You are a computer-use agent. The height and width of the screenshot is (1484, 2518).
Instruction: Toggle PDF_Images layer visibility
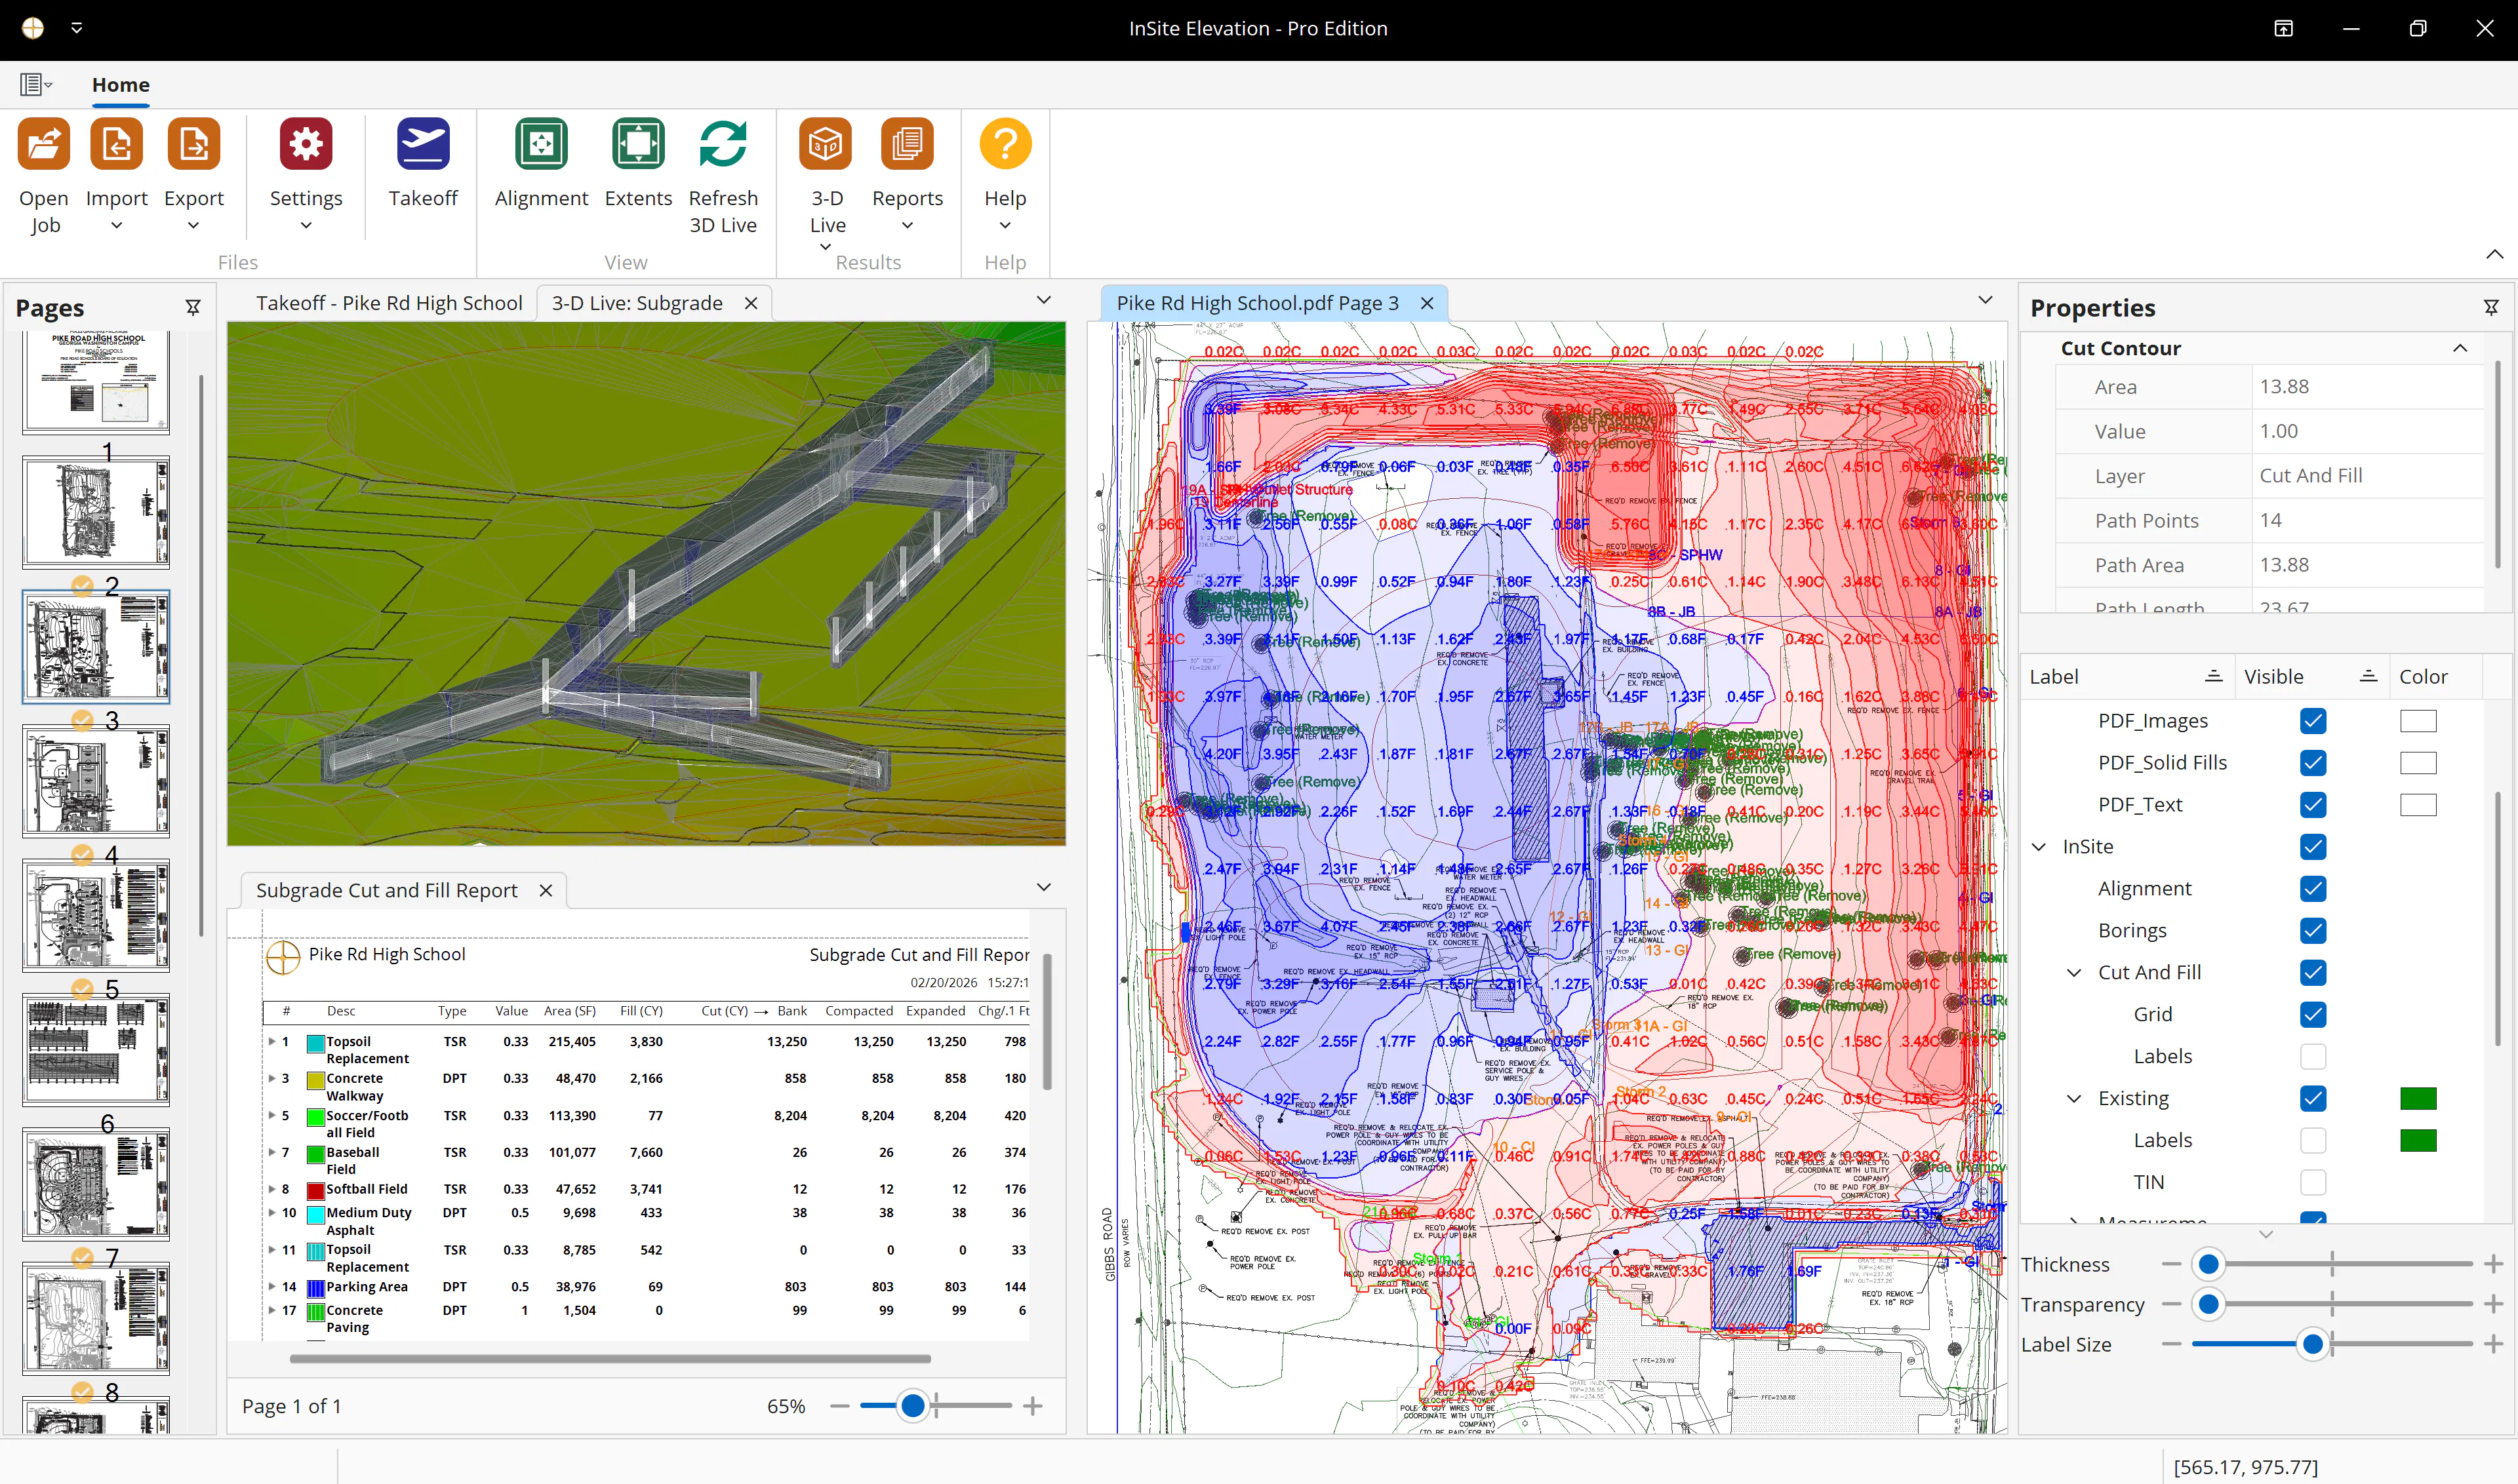point(2313,721)
